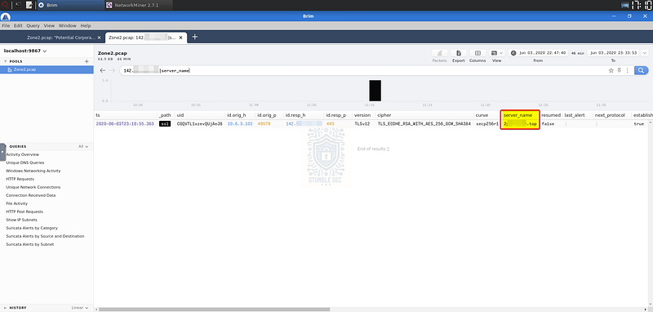The width and height of the screenshot is (653, 312).
Task: Open the Query menu
Action: pyautogui.click(x=33, y=25)
